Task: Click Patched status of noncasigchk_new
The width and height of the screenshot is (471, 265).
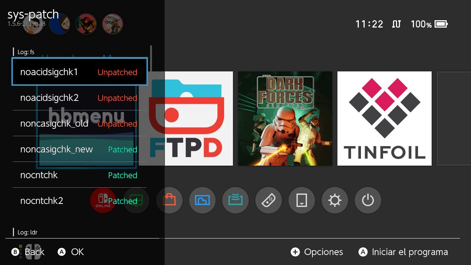Action: pyautogui.click(x=123, y=150)
